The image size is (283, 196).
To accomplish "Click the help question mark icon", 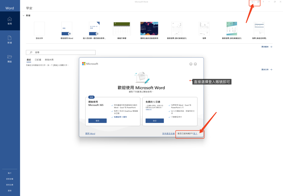I will point(263,2).
